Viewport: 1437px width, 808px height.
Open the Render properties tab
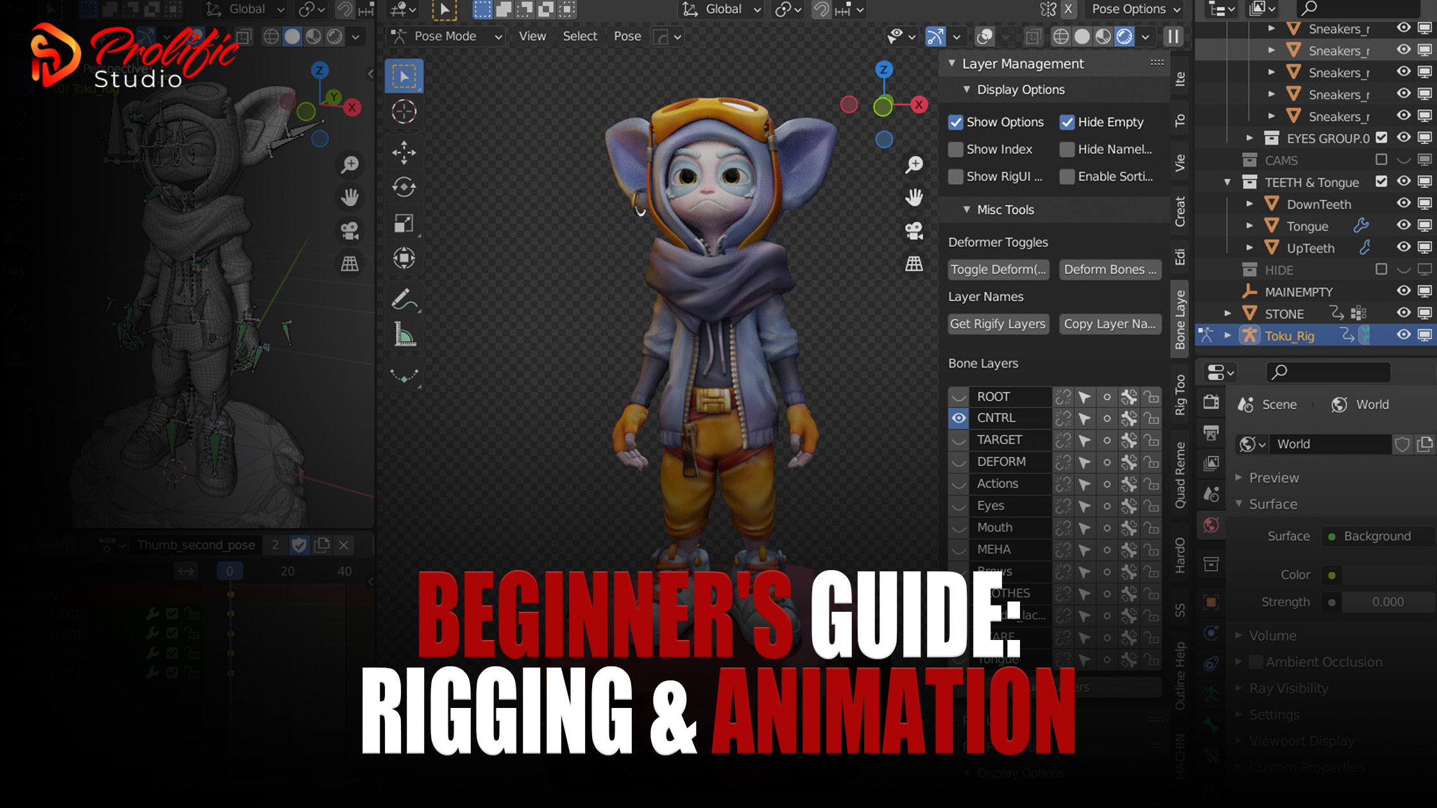[x=1211, y=402]
